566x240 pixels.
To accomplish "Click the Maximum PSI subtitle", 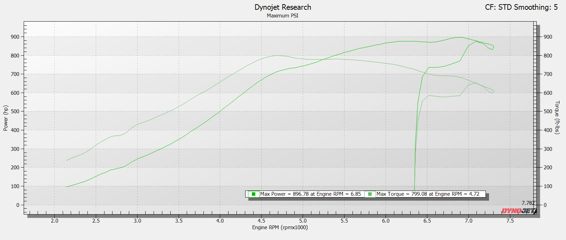I will click(x=282, y=16).
